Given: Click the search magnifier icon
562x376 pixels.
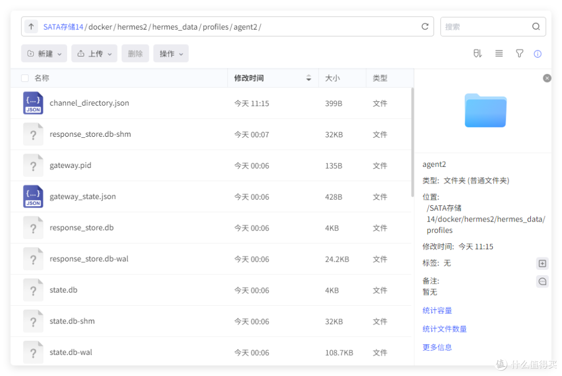Looking at the screenshot, I should pyautogui.click(x=536, y=27).
